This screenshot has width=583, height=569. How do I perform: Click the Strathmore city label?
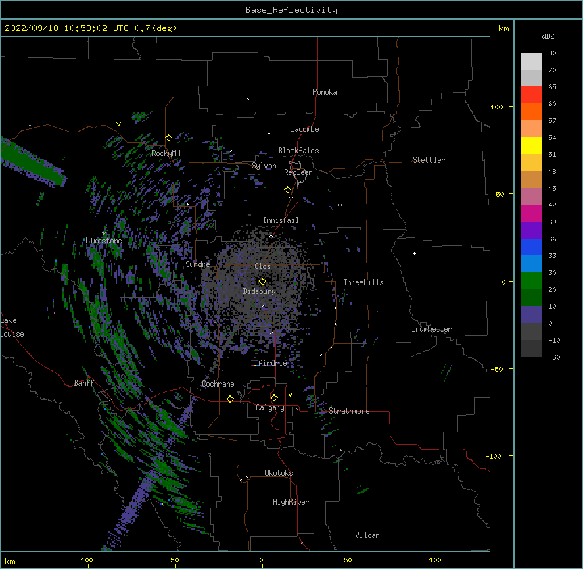(x=349, y=411)
